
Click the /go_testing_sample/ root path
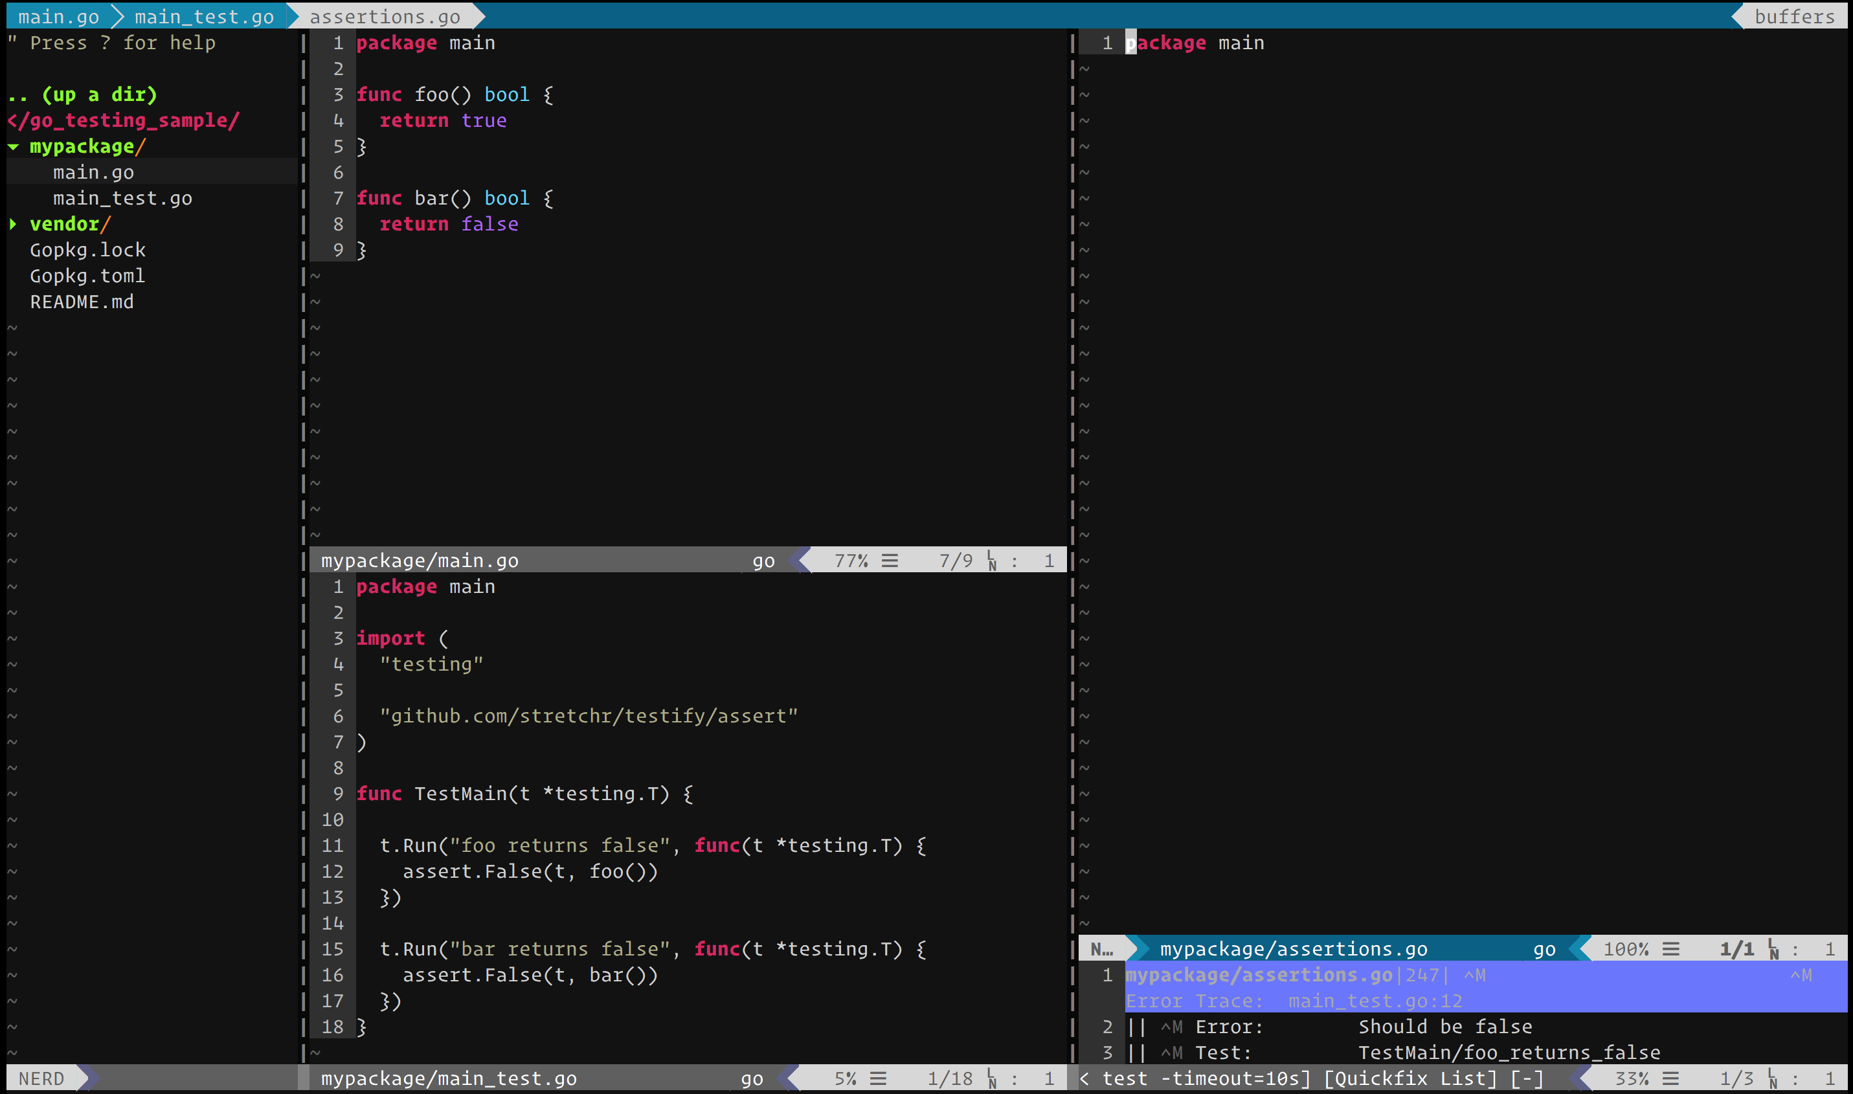[x=123, y=120]
